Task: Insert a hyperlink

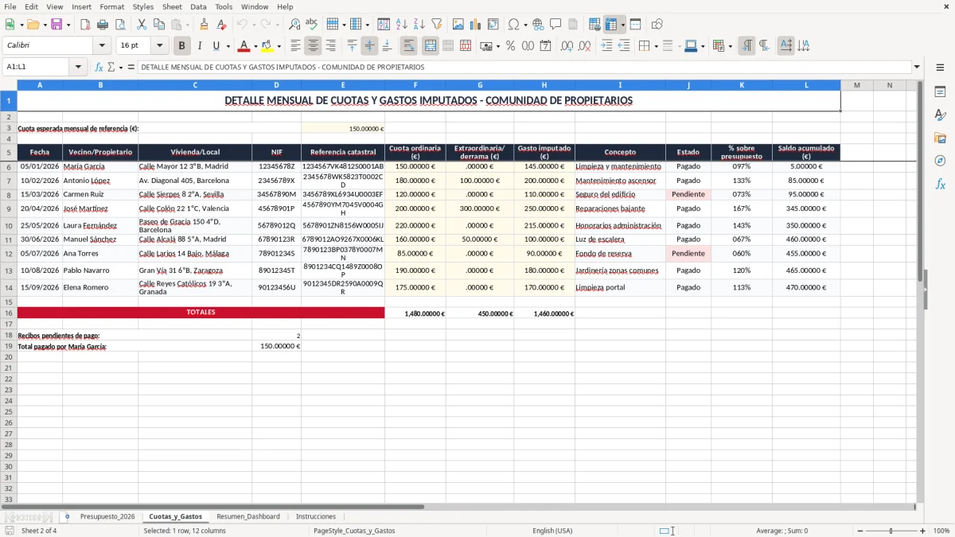Action: pos(538,25)
